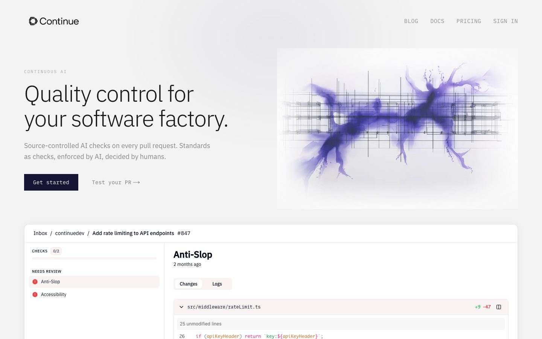
Task: Click the arrow next to Test your PR
Action: click(137, 182)
